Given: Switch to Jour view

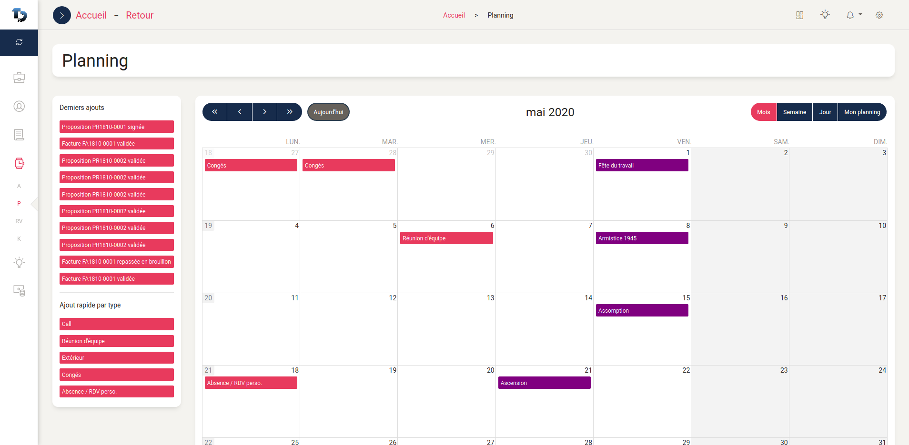Looking at the screenshot, I should coord(825,112).
